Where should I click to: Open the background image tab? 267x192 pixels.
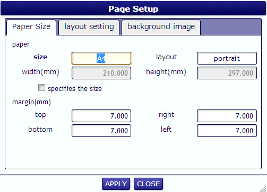click(161, 27)
